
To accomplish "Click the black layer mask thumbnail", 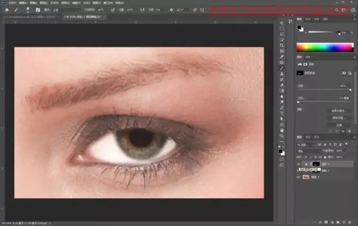I will tap(316, 164).
